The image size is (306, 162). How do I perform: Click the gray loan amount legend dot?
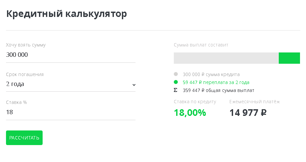point(175,74)
